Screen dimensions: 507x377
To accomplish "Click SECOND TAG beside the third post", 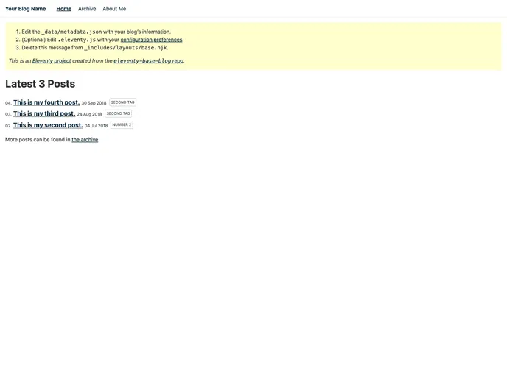I will [119, 114].
